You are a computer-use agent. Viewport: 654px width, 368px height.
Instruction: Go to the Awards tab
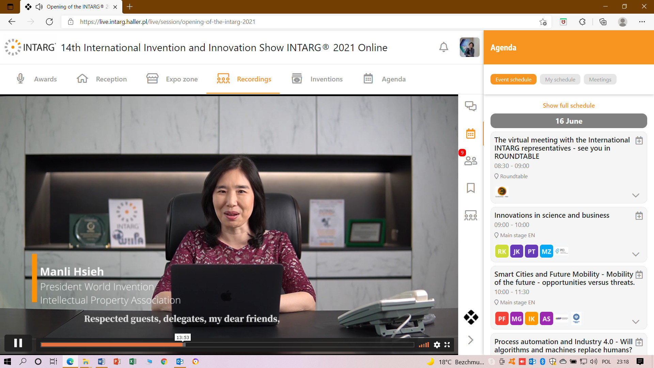(36, 79)
